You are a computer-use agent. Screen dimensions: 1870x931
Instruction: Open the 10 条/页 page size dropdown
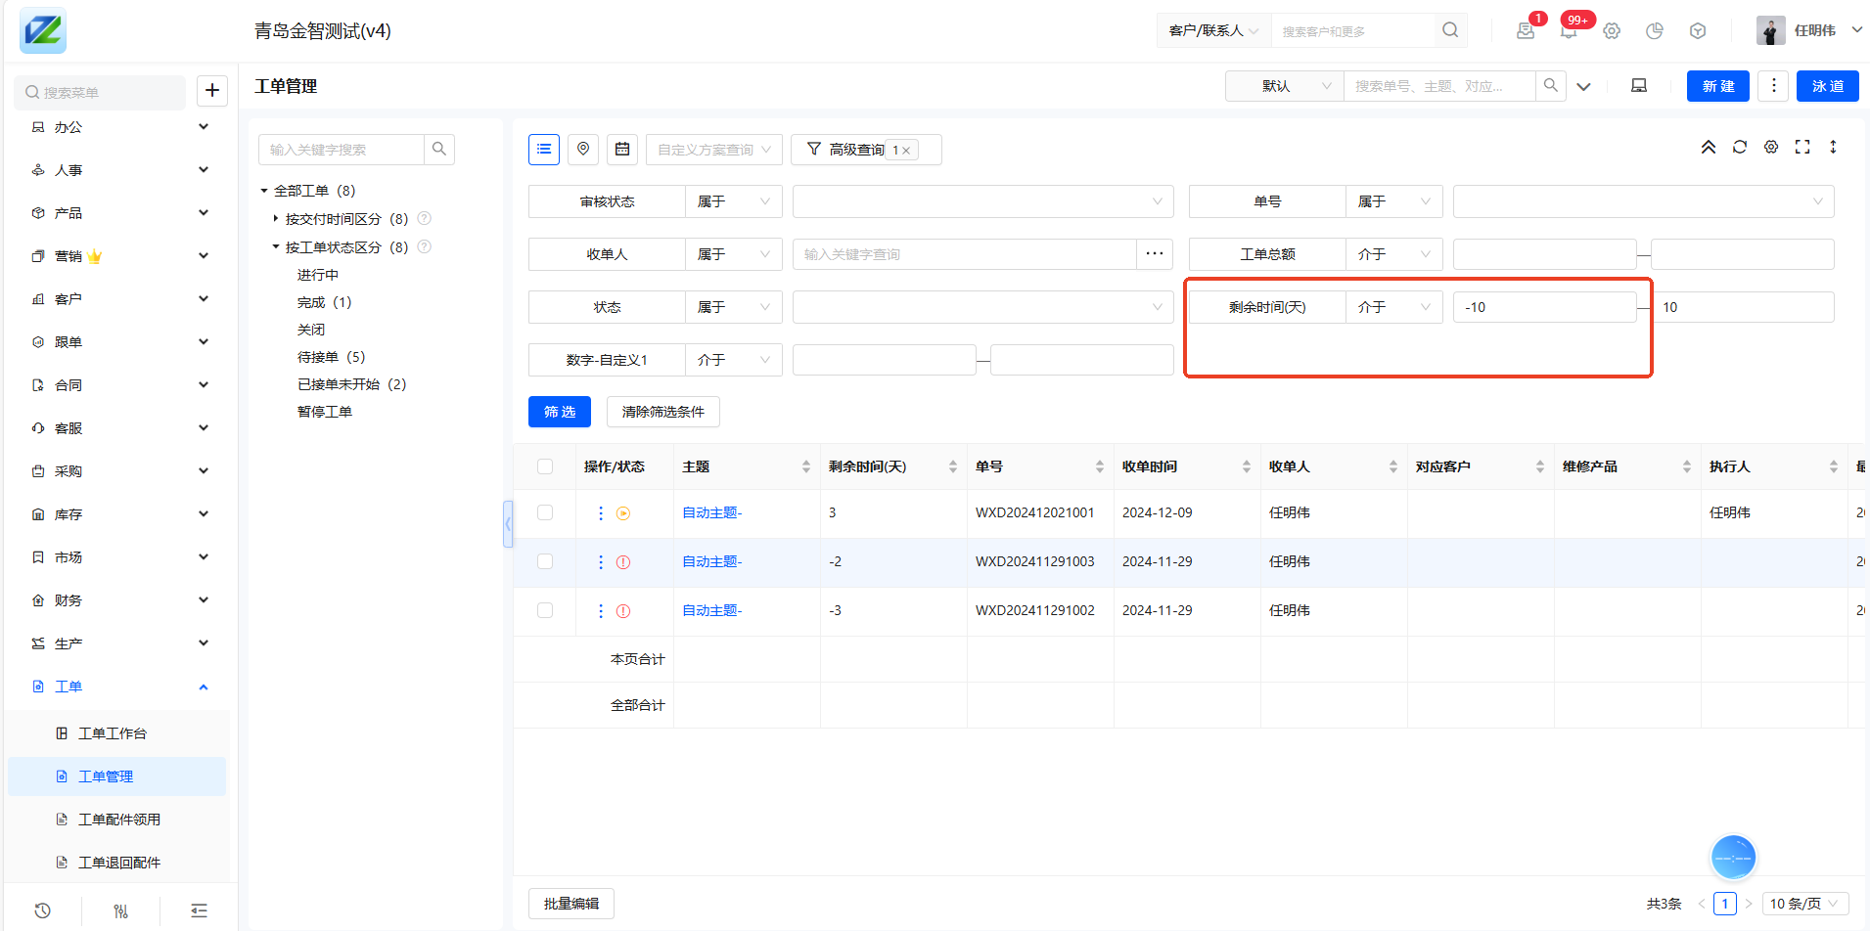point(1803,904)
